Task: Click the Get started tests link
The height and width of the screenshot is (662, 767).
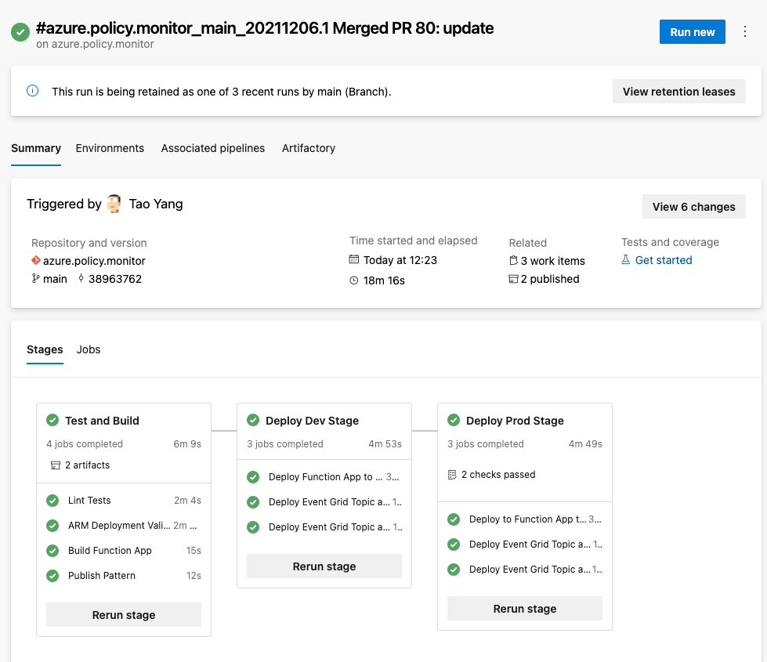Action: point(664,260)
